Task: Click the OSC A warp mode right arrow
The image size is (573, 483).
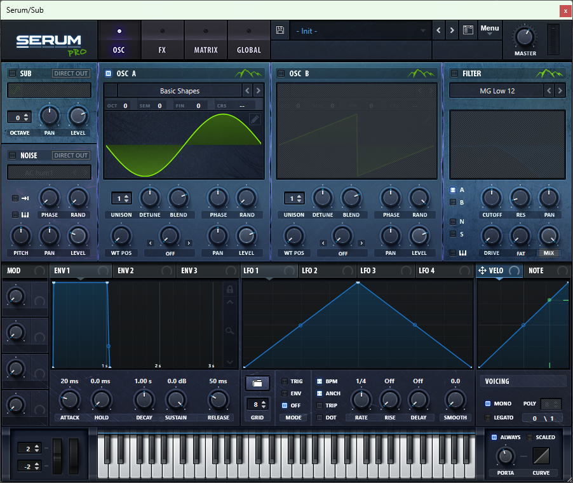Action: pos(189,243)
